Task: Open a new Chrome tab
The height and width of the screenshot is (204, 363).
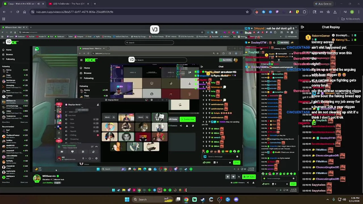Action: tap(95, 4)
